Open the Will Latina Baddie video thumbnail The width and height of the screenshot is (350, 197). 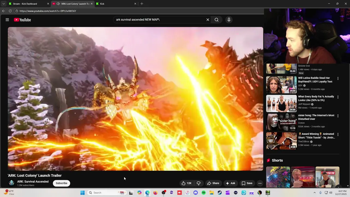point(281,85)
